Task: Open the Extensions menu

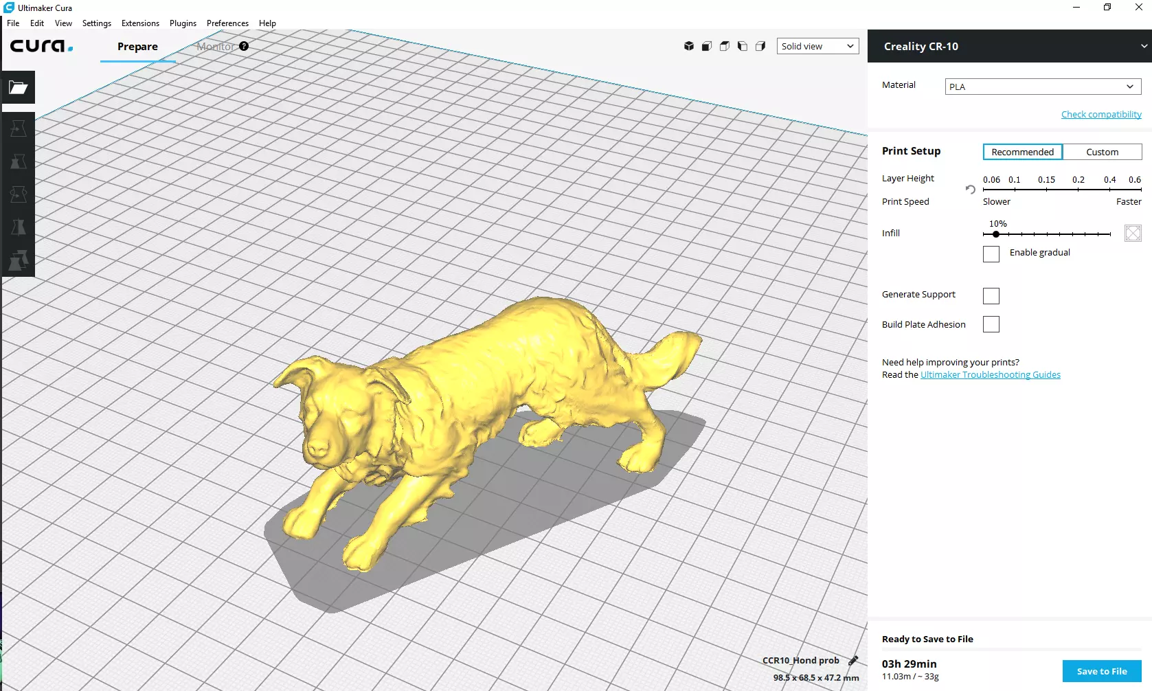Action: click(140, 23)
